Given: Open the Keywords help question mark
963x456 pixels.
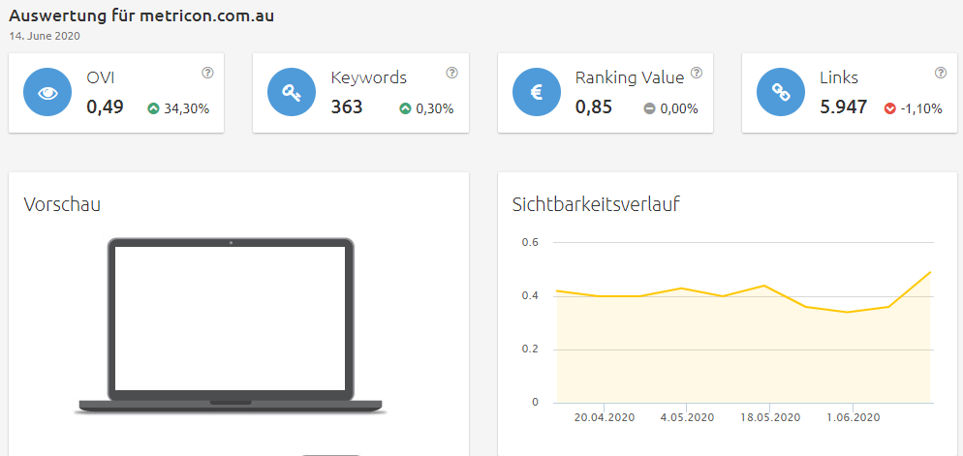Looking at the screenshot, I should coord(451,73).
